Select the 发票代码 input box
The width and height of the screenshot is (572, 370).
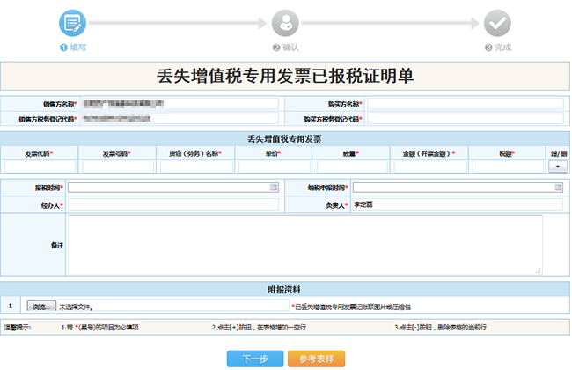tap(40, 166)
